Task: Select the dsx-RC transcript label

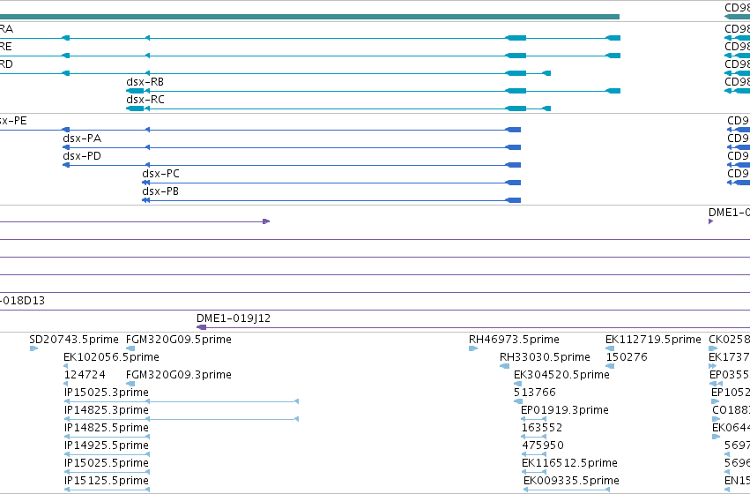Action: point(145,100)
